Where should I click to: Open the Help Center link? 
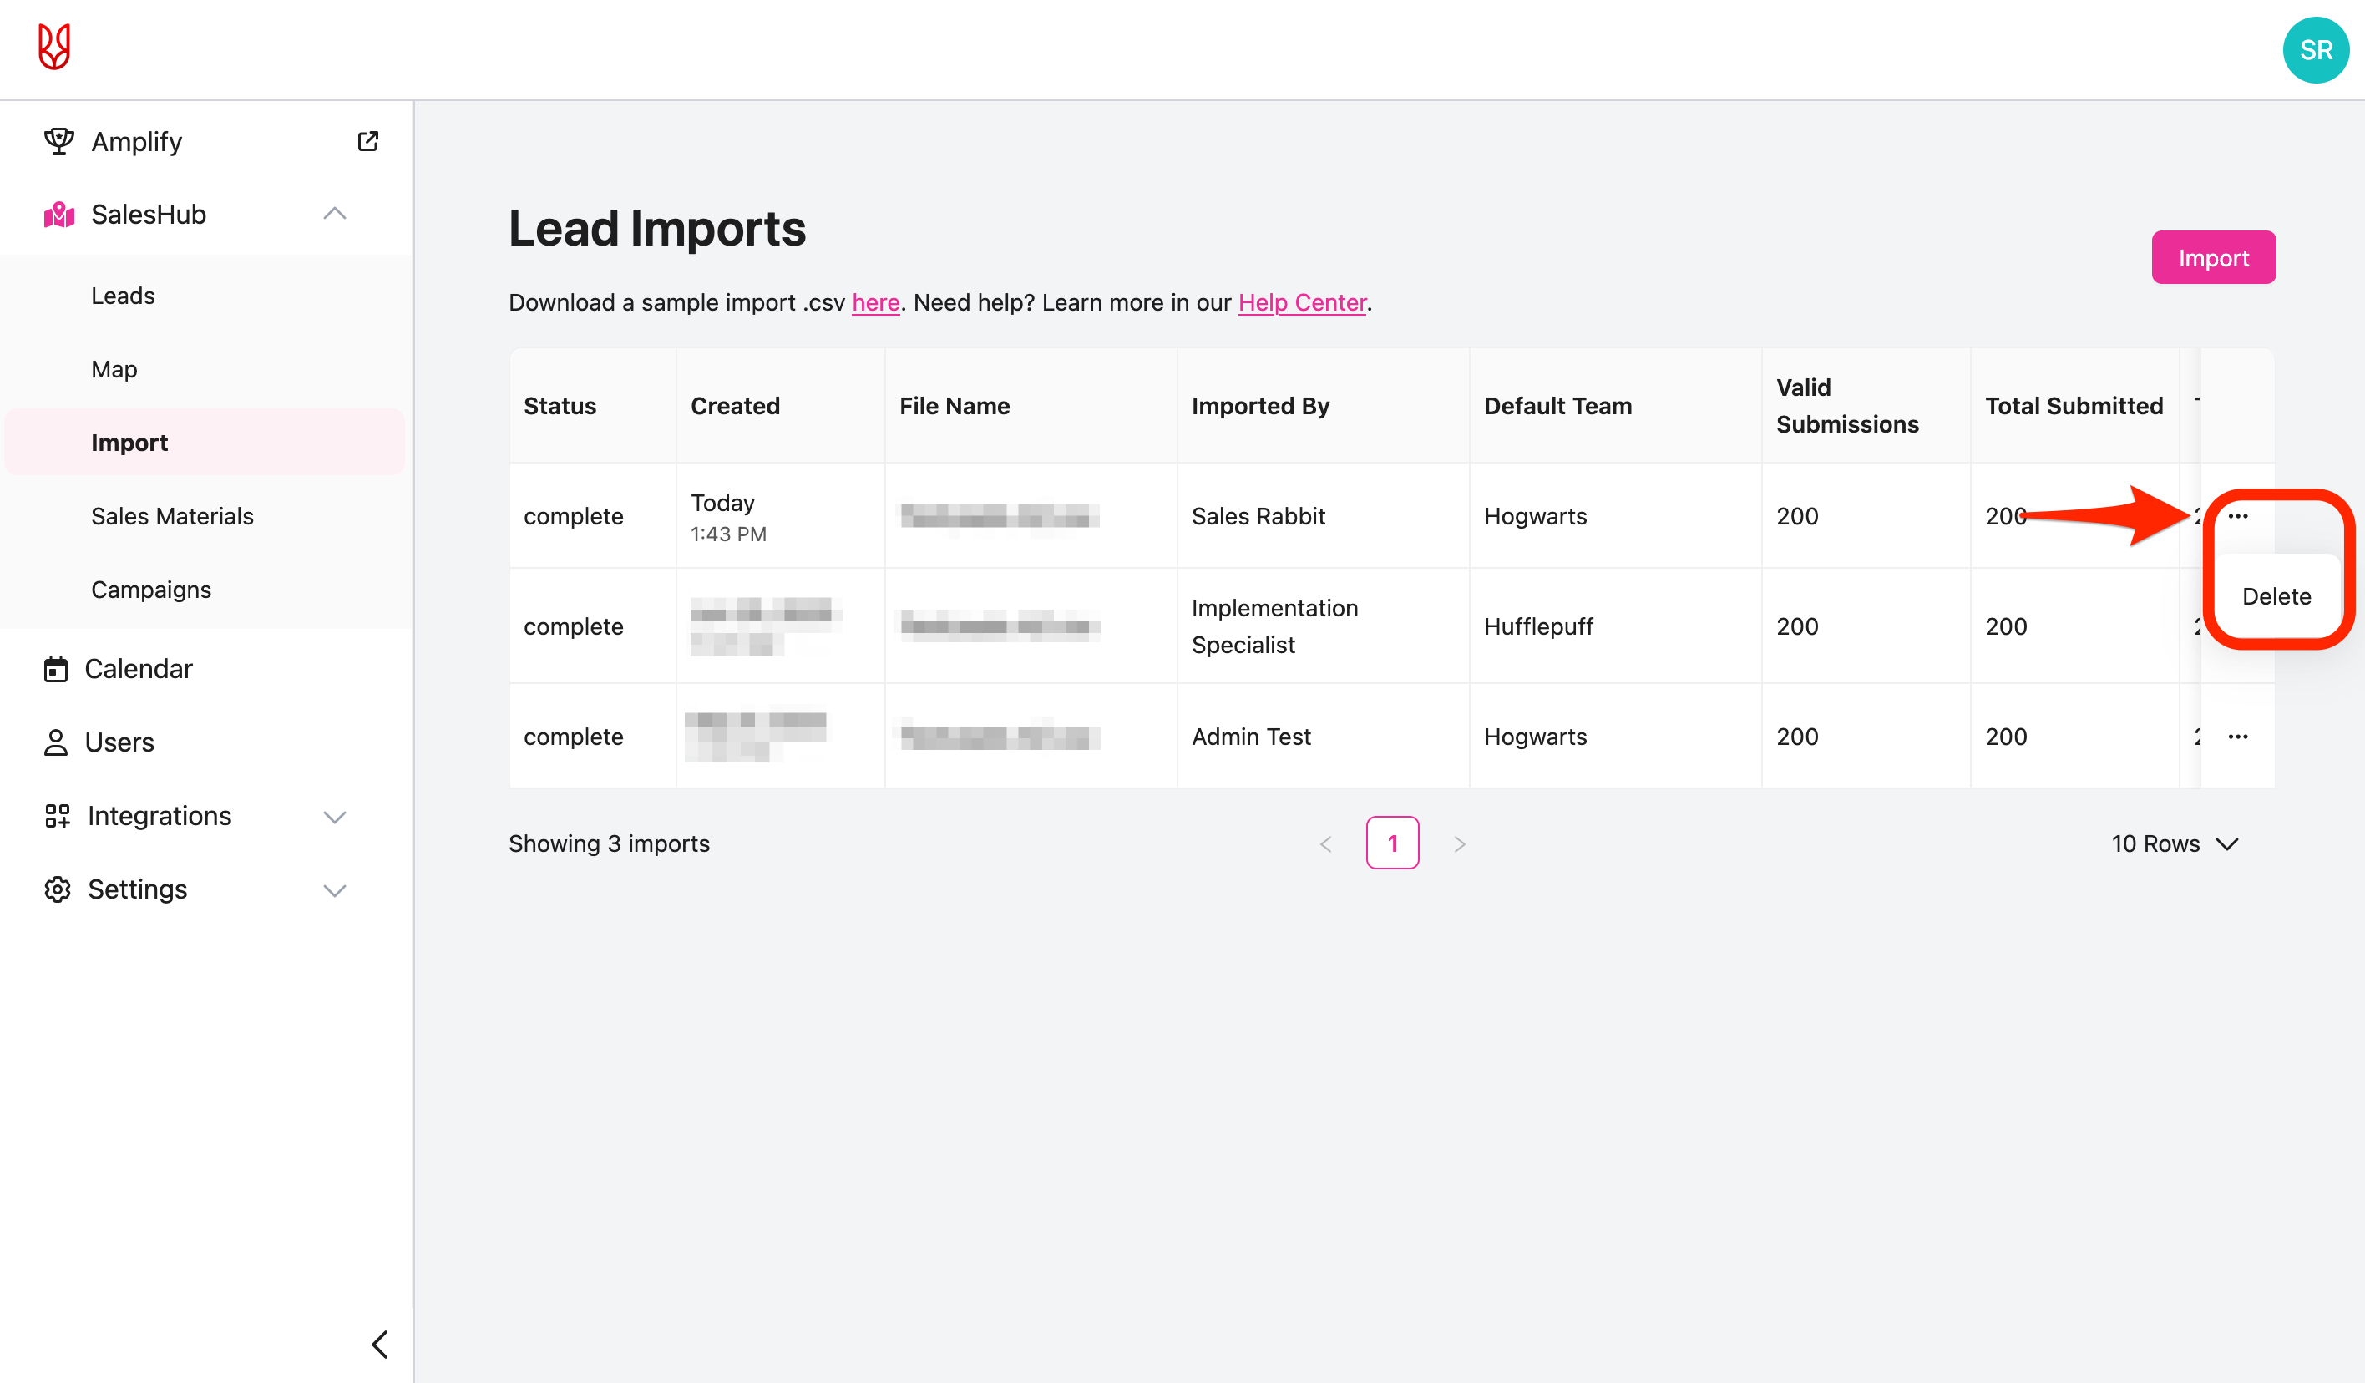tap(1302, 302)
